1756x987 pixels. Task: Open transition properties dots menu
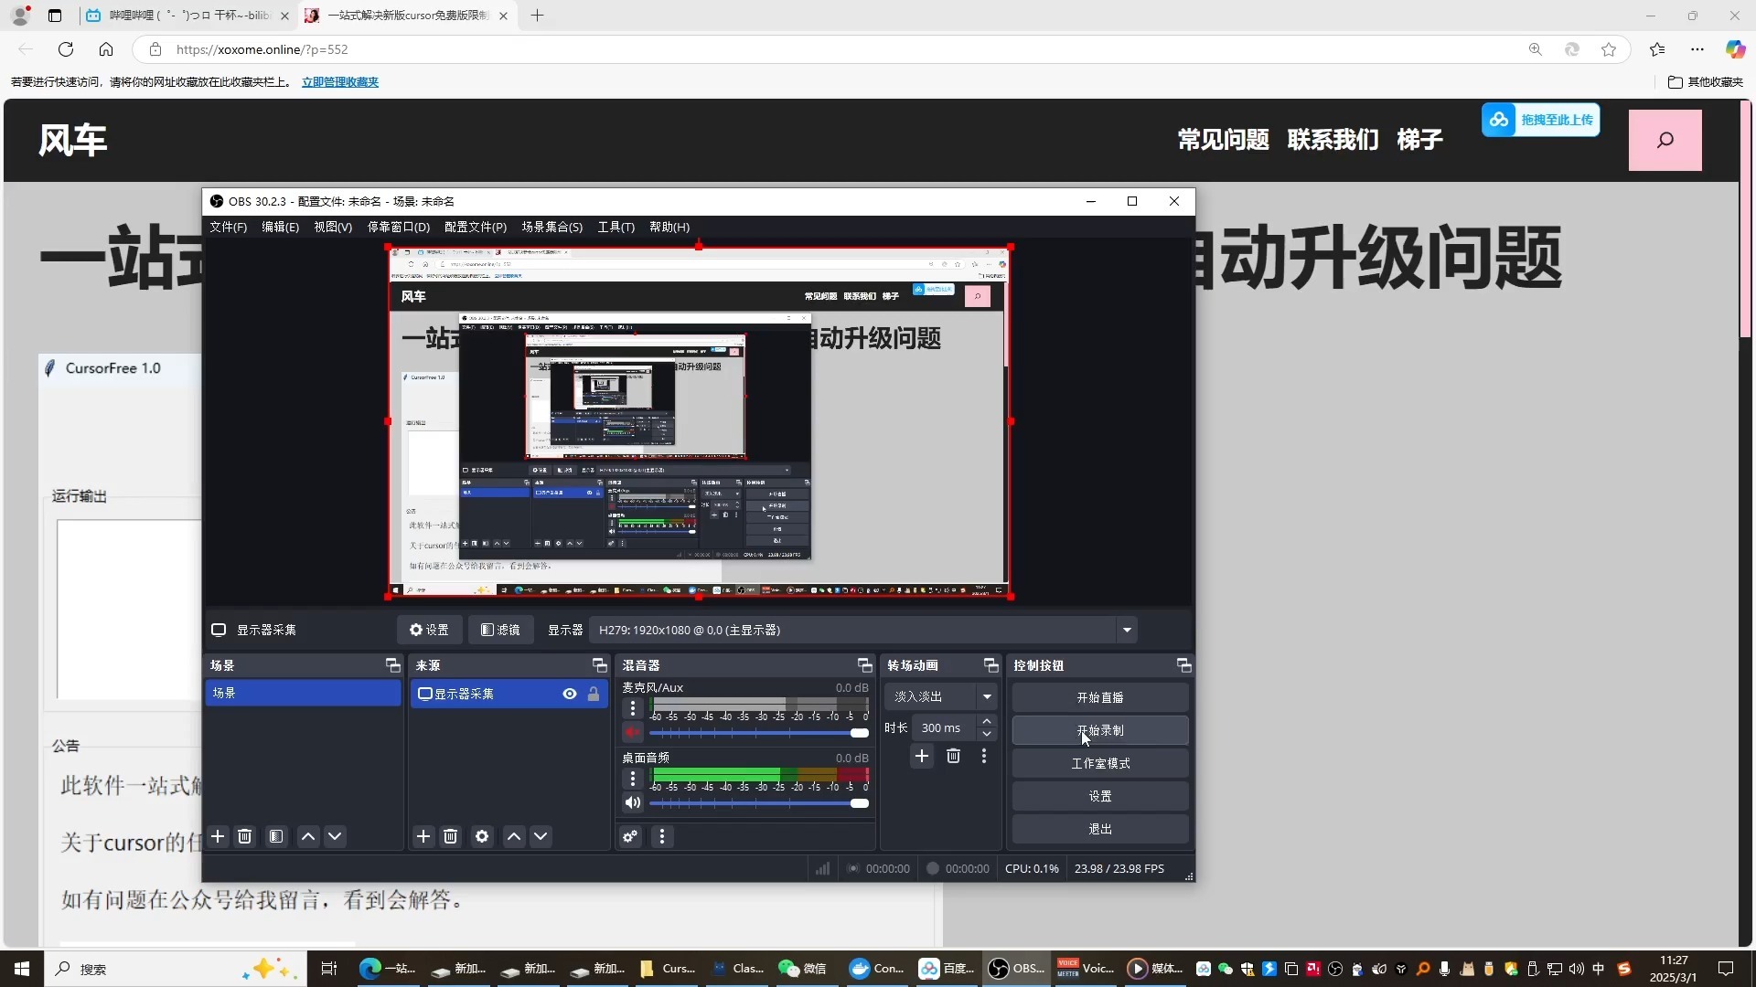pos(984,756)
